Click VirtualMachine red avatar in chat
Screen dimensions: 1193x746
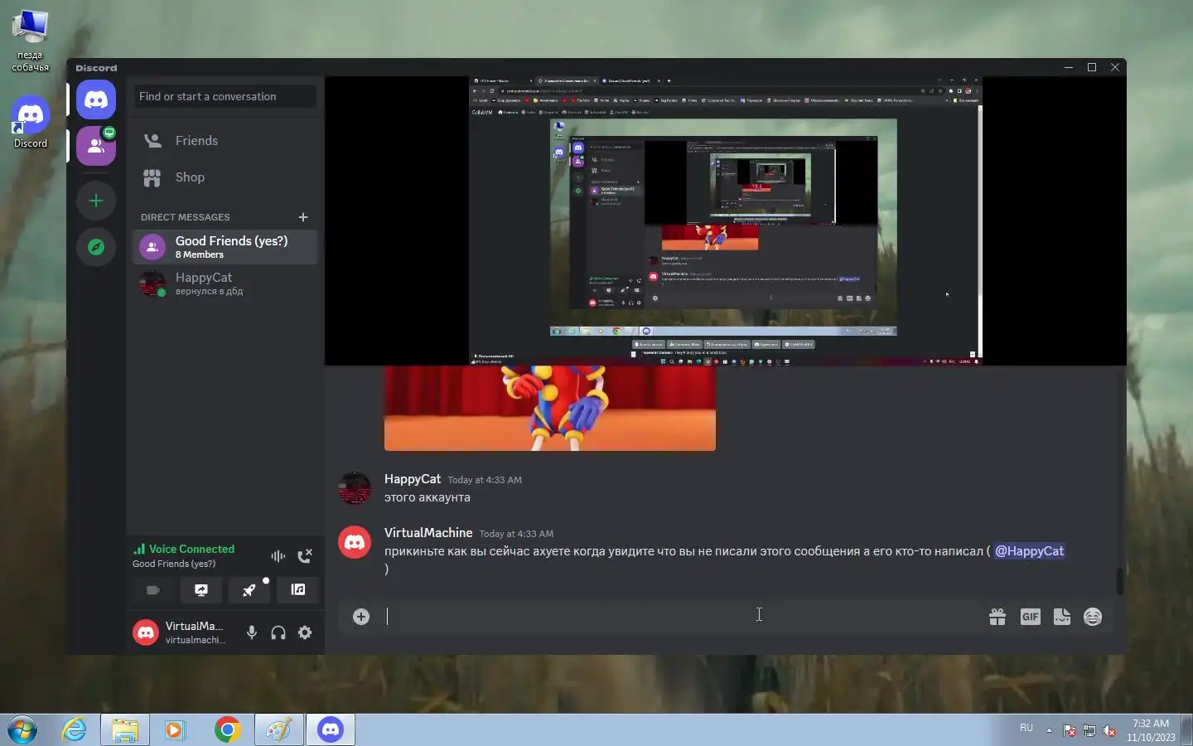[355, 542]
